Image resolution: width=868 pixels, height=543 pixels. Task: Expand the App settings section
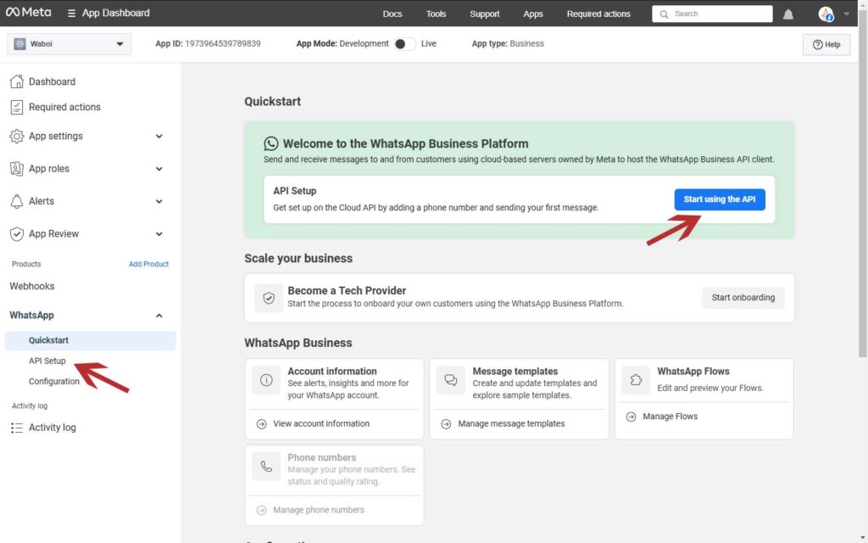click(x=159, y=137)
